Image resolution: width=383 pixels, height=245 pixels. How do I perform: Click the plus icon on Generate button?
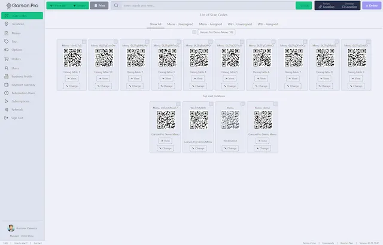[x=51, y=5]
